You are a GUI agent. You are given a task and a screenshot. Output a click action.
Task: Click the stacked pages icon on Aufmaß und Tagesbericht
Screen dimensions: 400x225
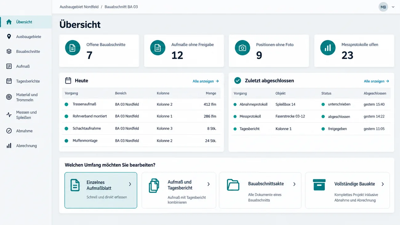pyautogui.click(x=154, y=186)
